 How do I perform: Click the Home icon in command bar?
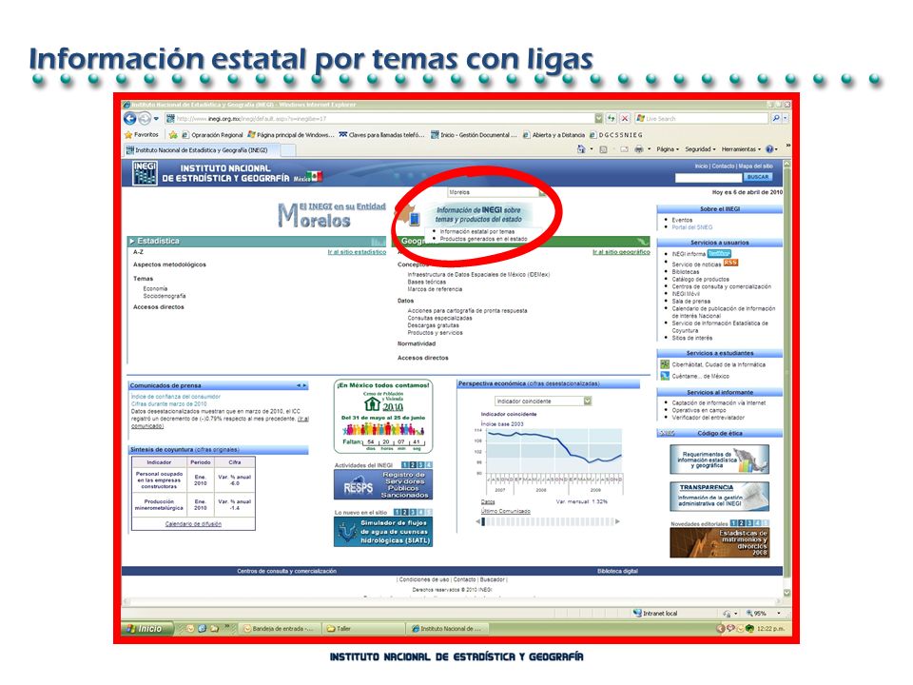pyautogui.click(x=581, y=149)
